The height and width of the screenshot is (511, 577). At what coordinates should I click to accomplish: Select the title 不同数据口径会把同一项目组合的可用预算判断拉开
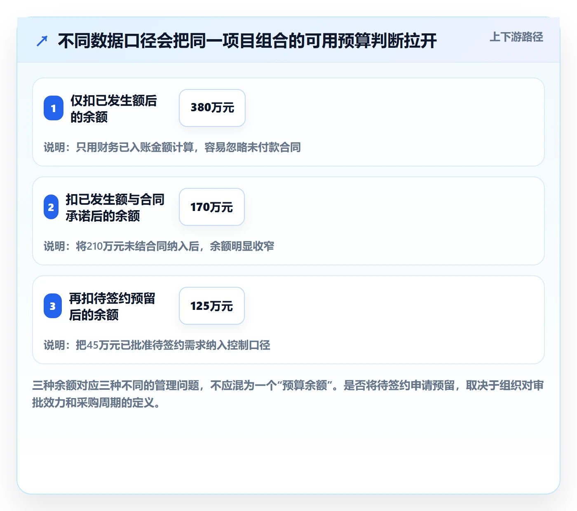click(247, 41)
